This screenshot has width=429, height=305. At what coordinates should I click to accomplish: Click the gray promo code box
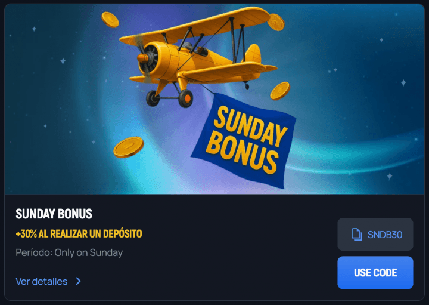click(x=375, y=235)
